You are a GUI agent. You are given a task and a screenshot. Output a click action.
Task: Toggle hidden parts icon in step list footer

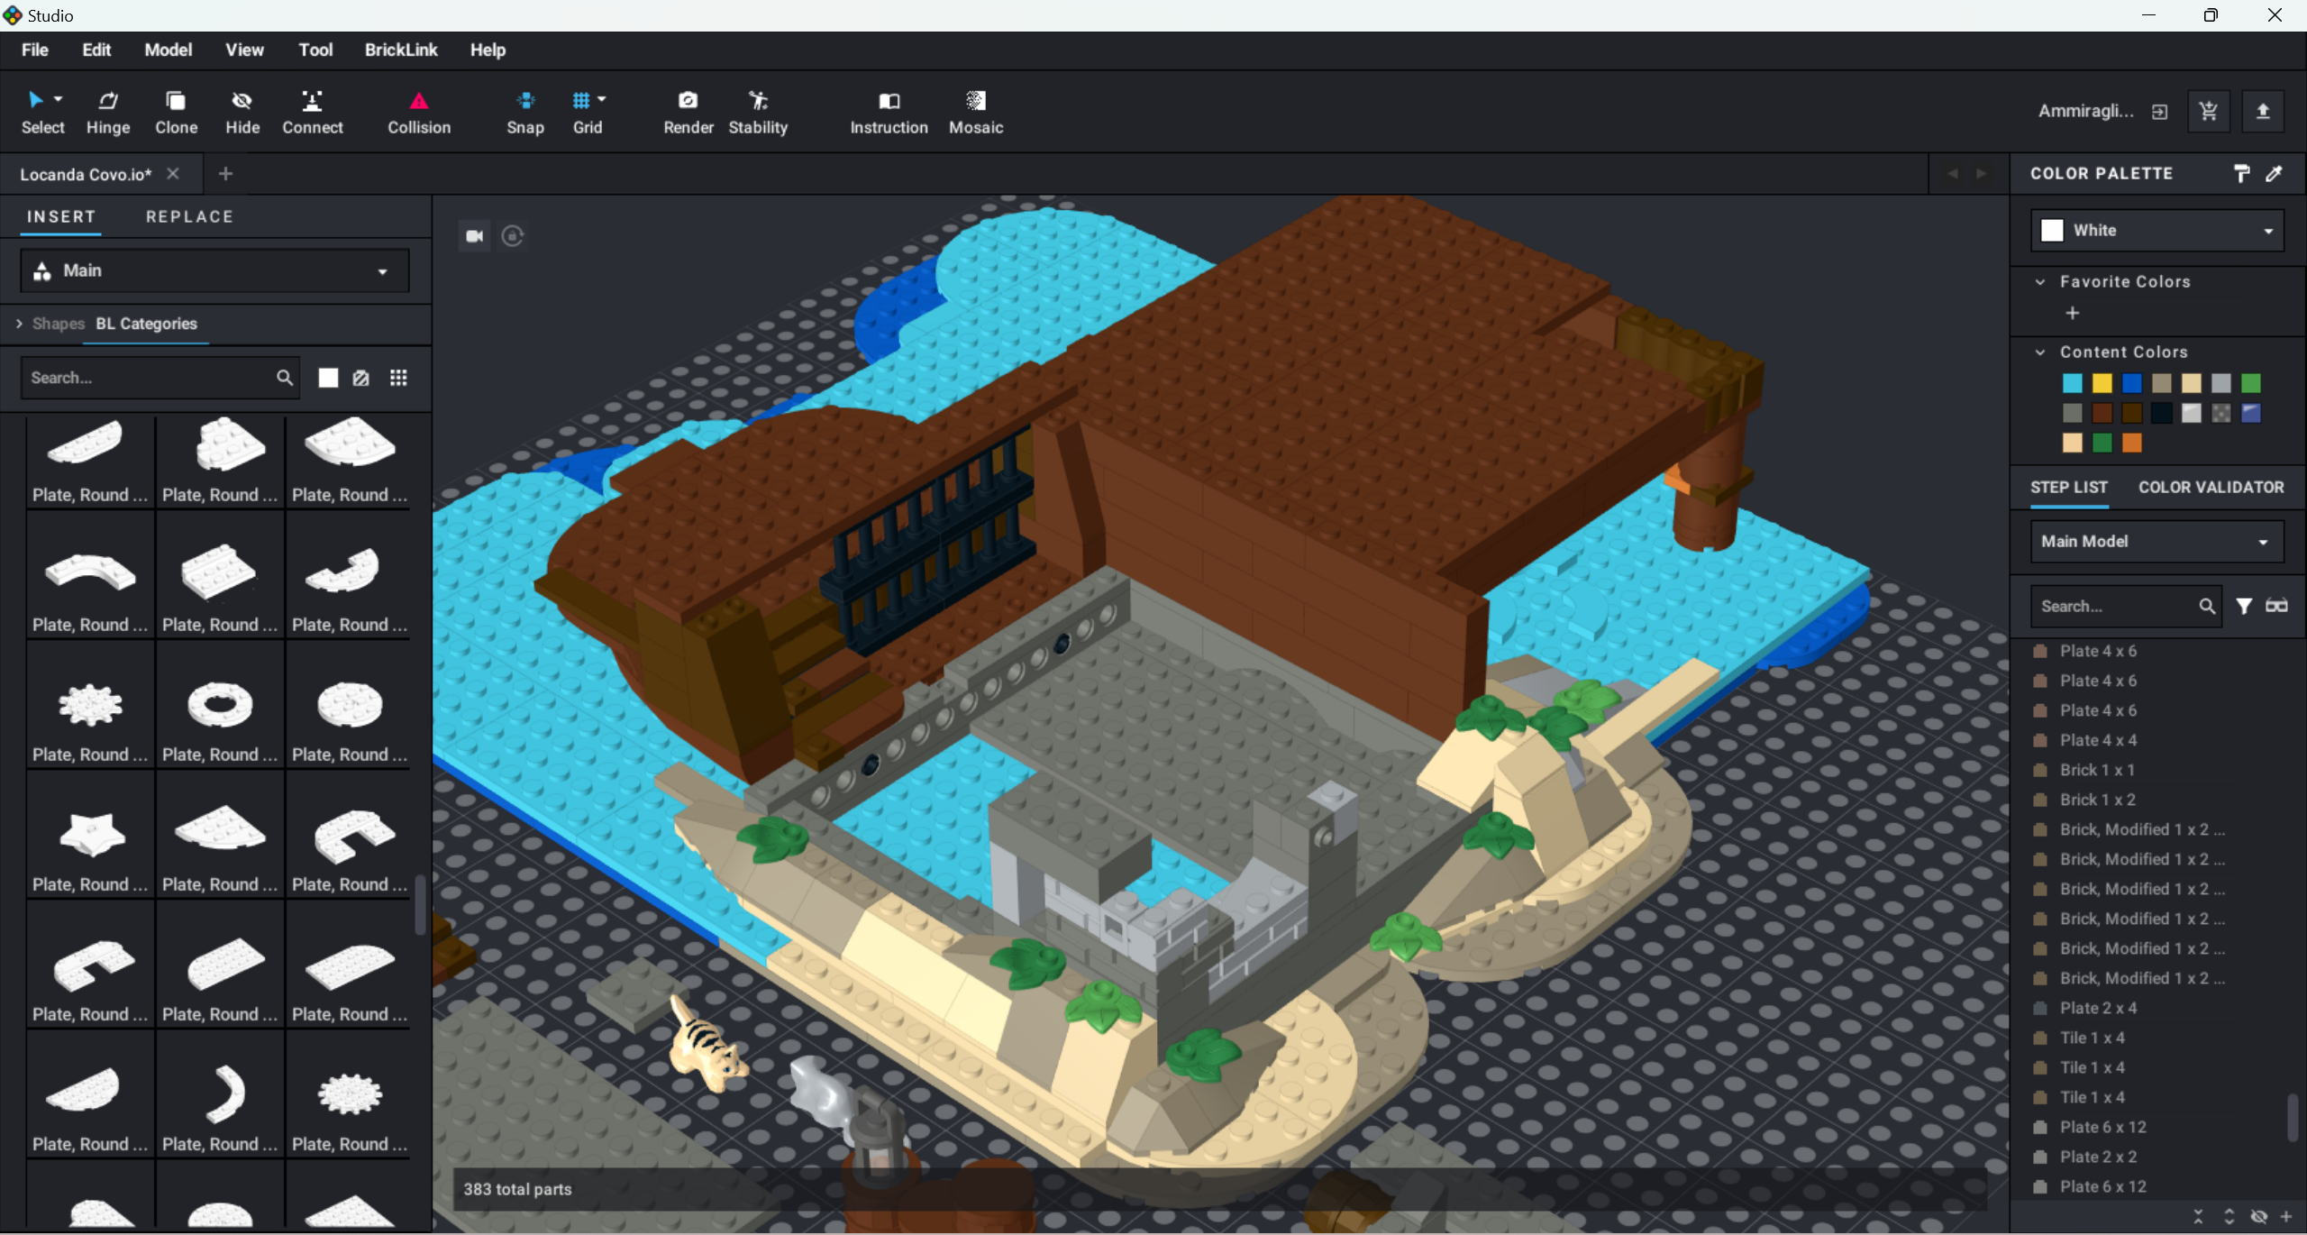tap(2258, 1216)
